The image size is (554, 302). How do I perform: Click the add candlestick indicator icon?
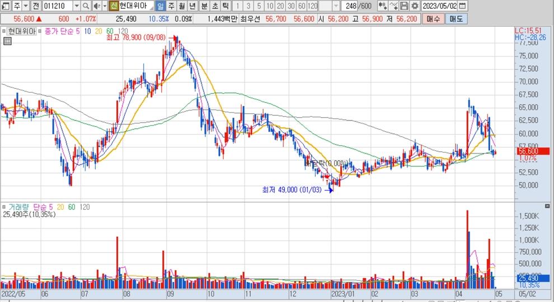[x=383, y=6]
